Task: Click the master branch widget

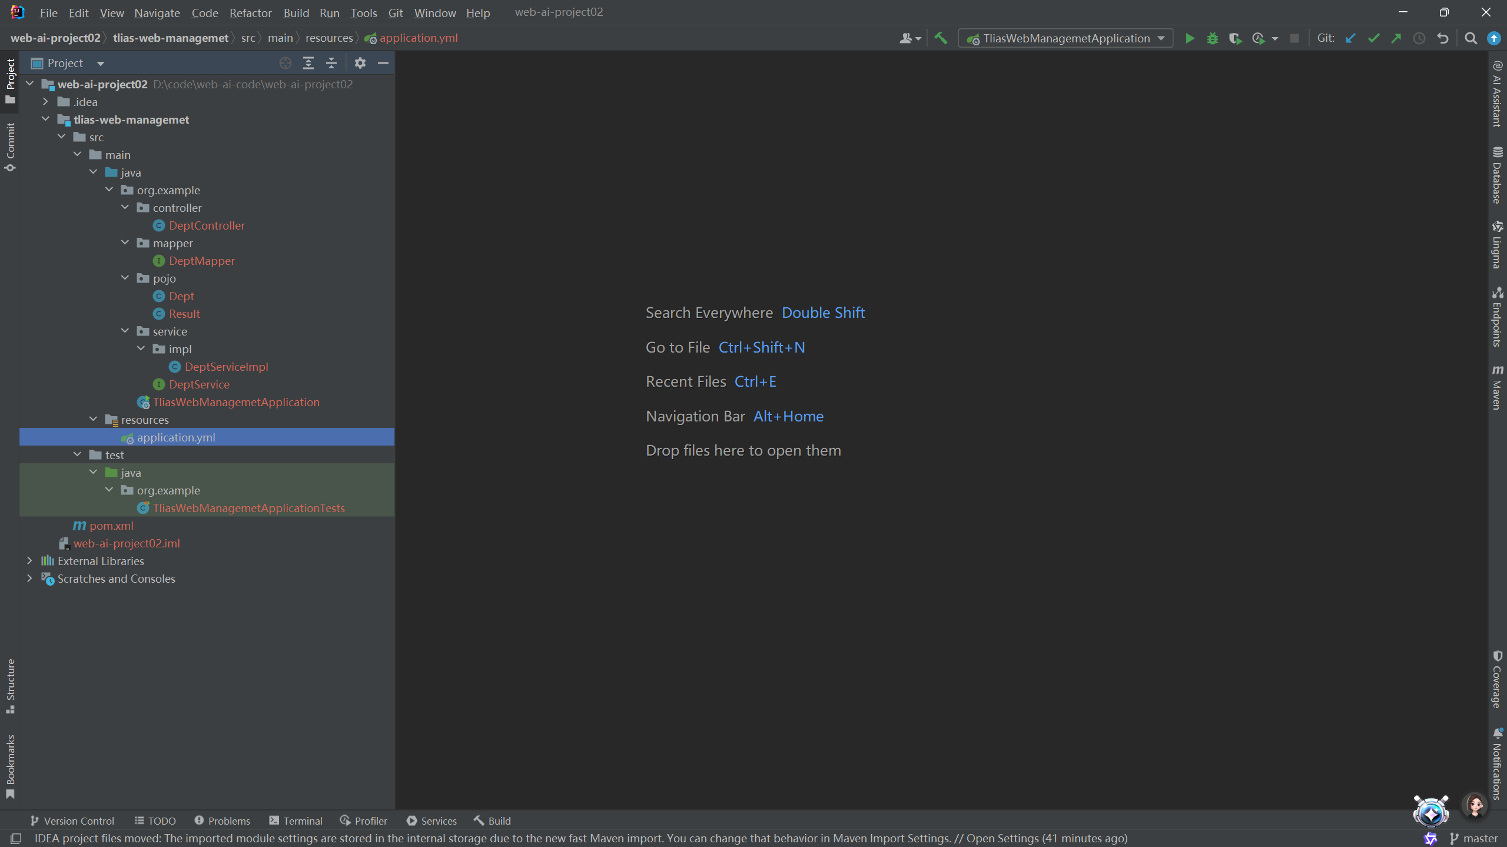Action: pyautogui.click(x=1474, y=838)
